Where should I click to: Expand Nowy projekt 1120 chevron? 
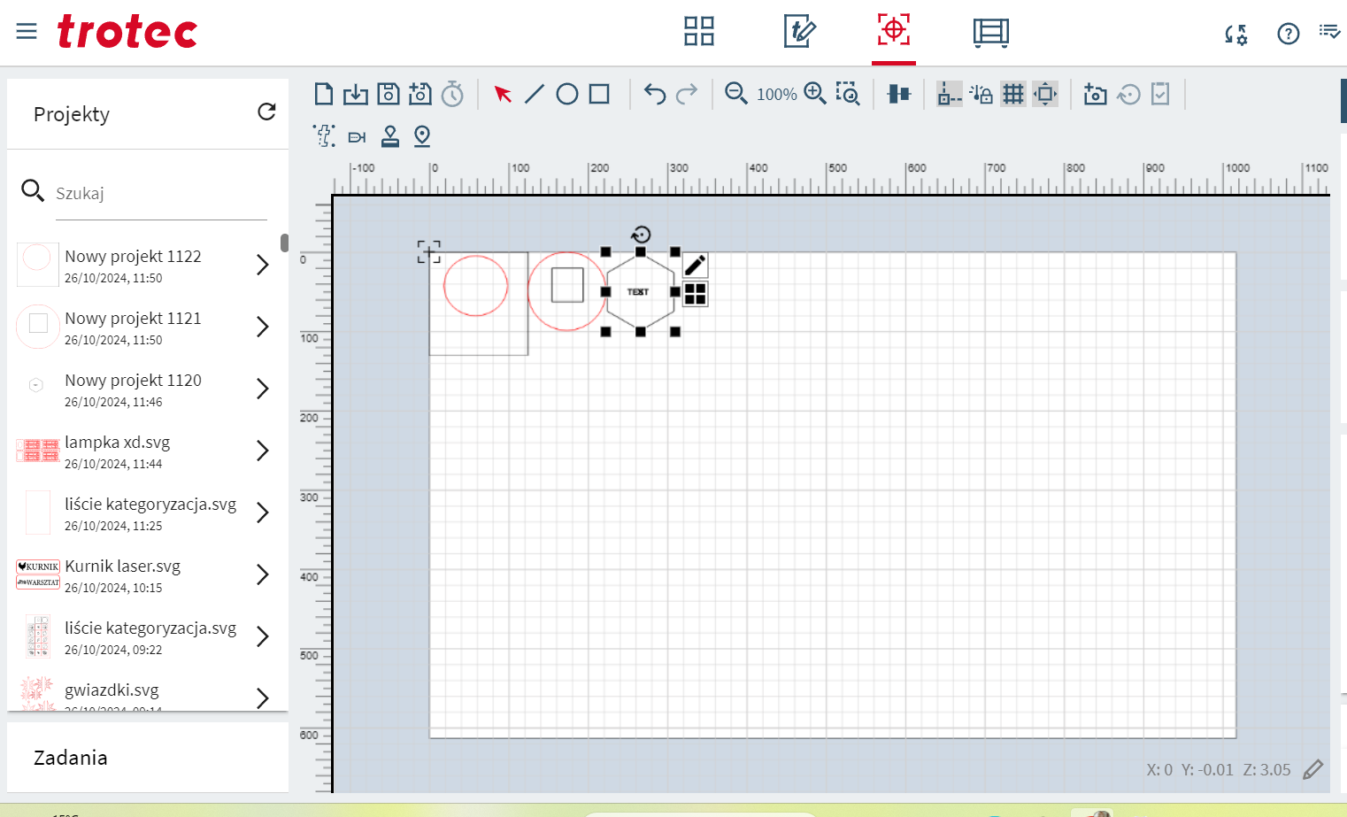(x=262, y=389)
